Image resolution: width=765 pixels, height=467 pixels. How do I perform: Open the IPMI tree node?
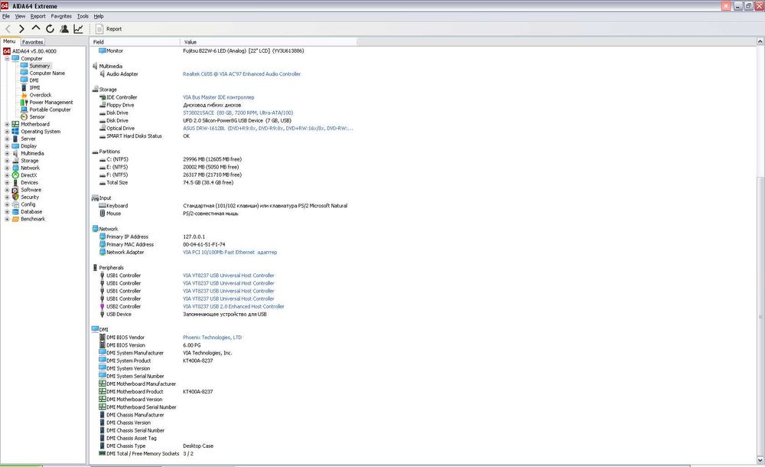[34, 87]
